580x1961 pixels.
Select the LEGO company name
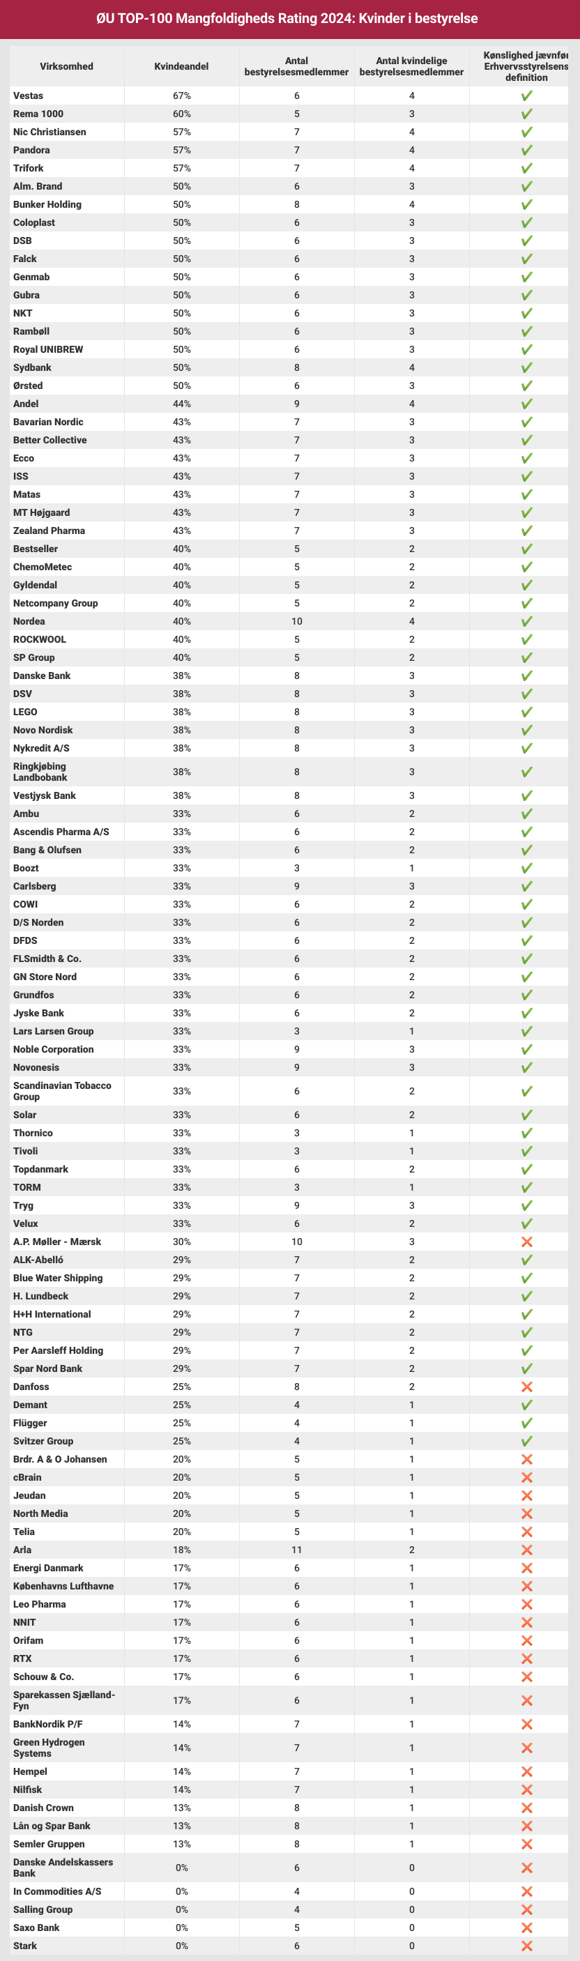(25, 712)
